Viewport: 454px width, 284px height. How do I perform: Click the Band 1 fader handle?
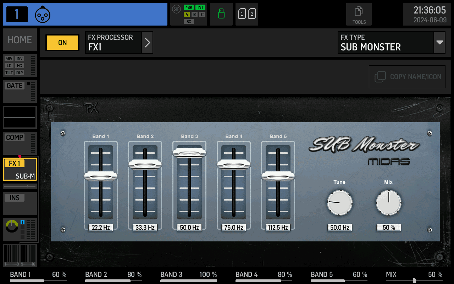(101, 176)
